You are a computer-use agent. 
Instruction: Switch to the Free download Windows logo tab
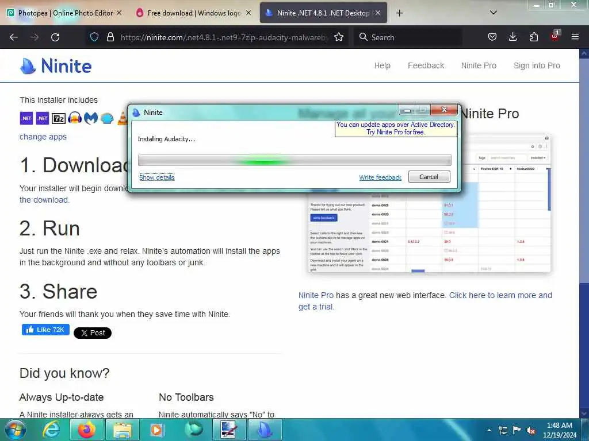pos(194,13)
